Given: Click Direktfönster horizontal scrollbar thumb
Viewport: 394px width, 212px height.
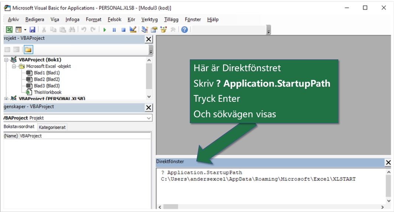Looking at the screenshot, I should (x=171, y=207).
